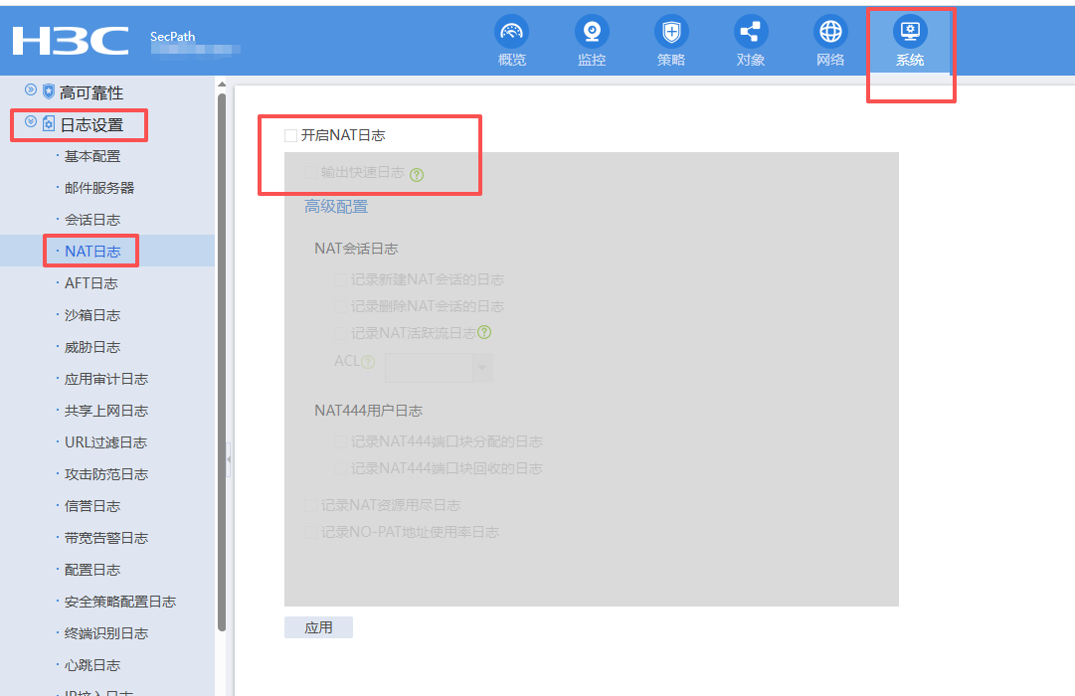Click the sidebar collapse handle
This screenshot has height=696, width=1075.
tap(228, 459)
